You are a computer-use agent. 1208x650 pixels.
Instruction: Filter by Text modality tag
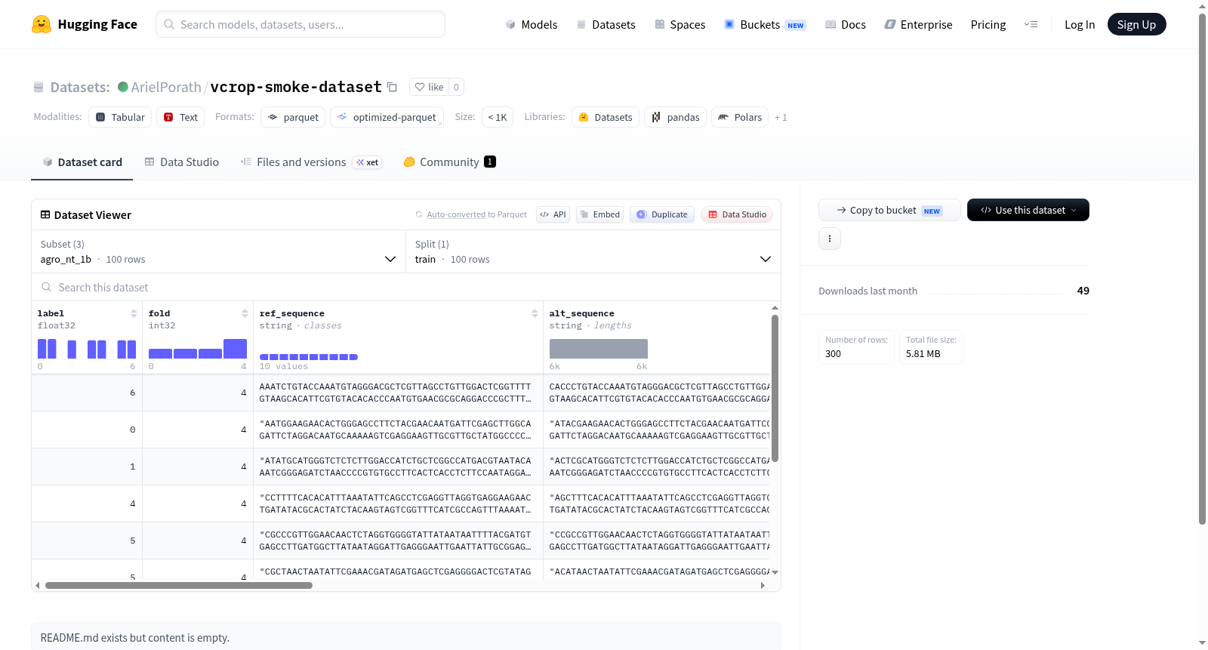[x=180, y=117]
